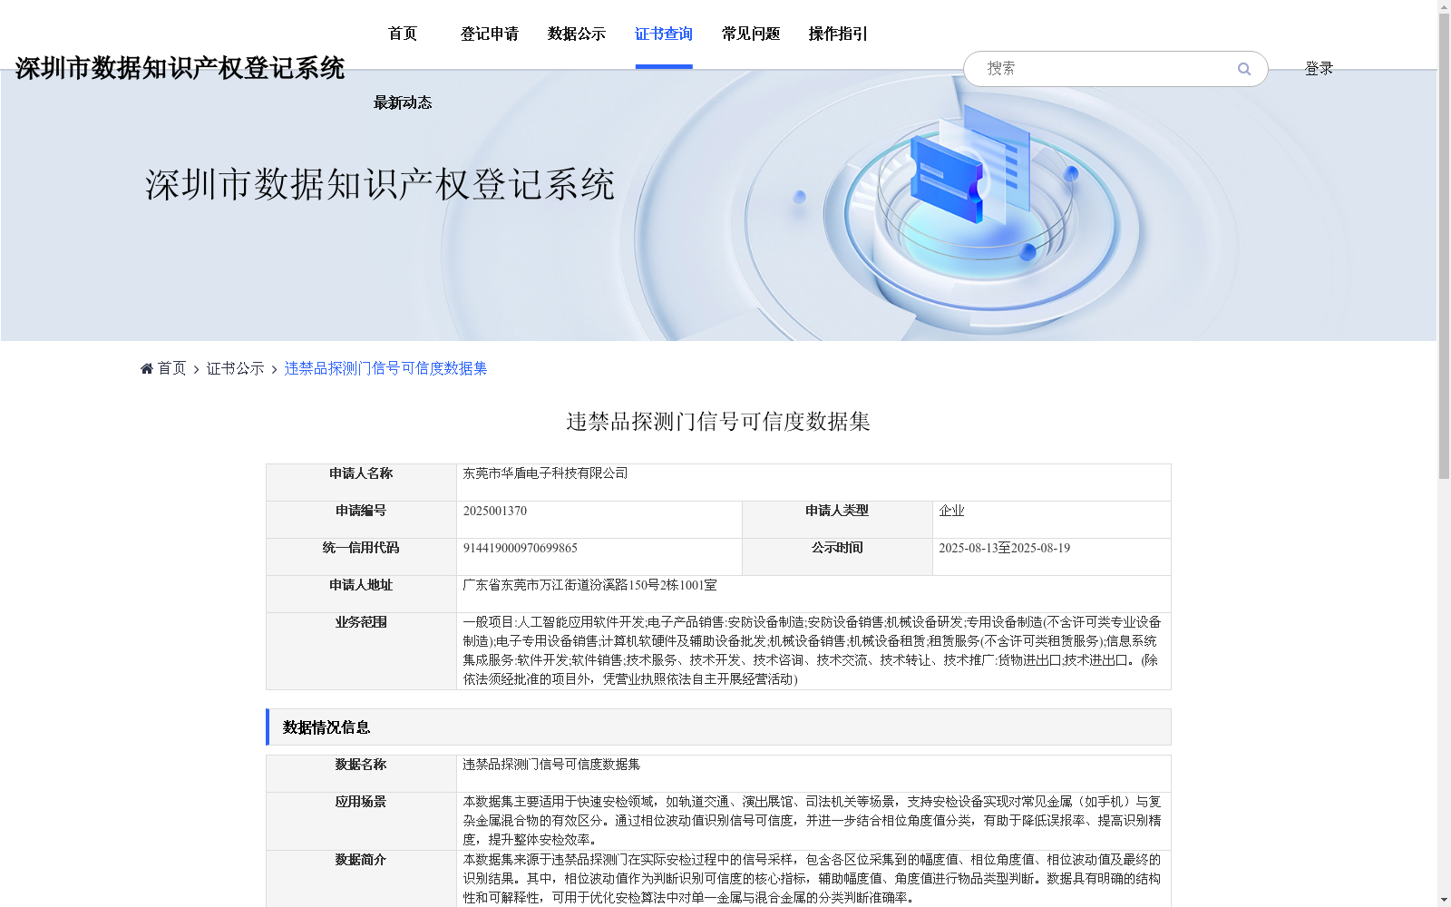Image resolution: width=1451 pixels, height=907 pixels.
Task: Click the site title 深圳市数据知识产权登记系统 logo
Action: click(180, 68)
